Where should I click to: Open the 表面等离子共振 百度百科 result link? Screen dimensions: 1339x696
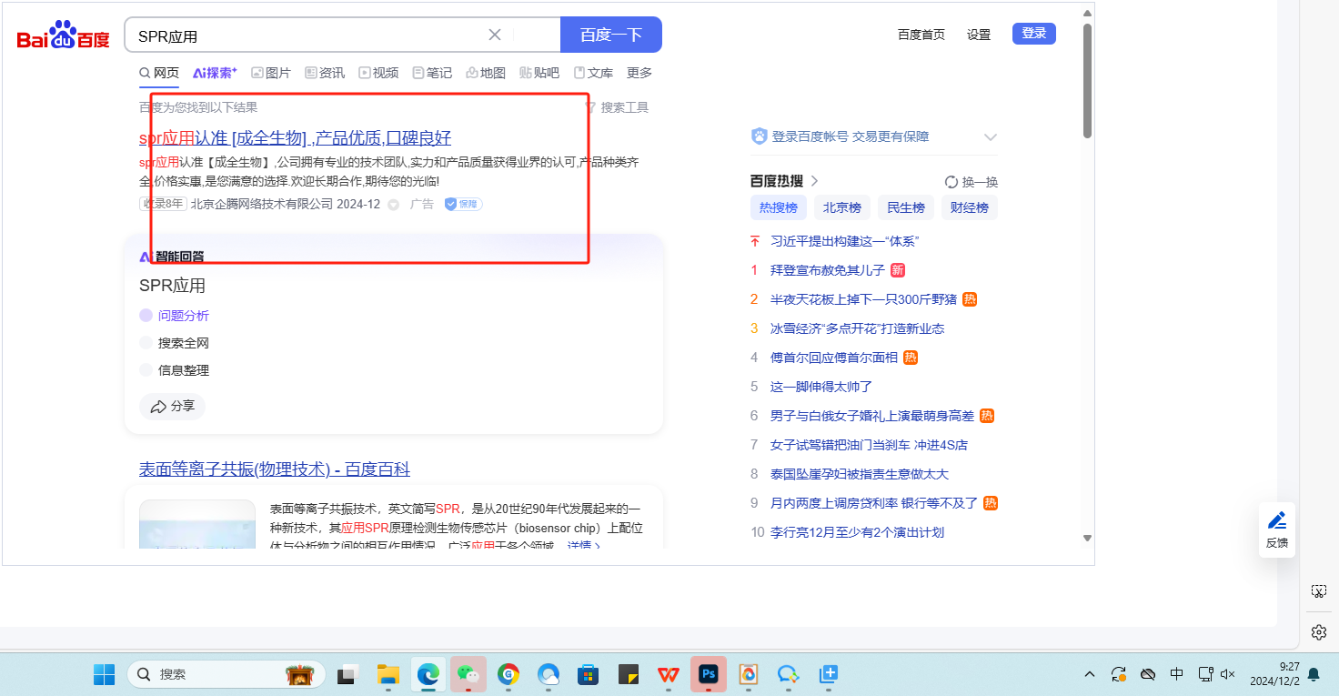coord(274,469)
